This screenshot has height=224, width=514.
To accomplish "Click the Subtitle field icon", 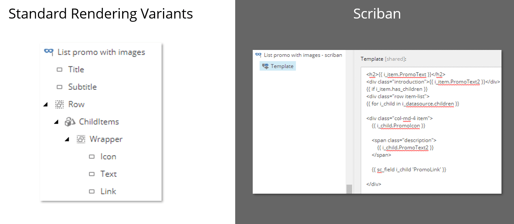I will coord(59,87).
